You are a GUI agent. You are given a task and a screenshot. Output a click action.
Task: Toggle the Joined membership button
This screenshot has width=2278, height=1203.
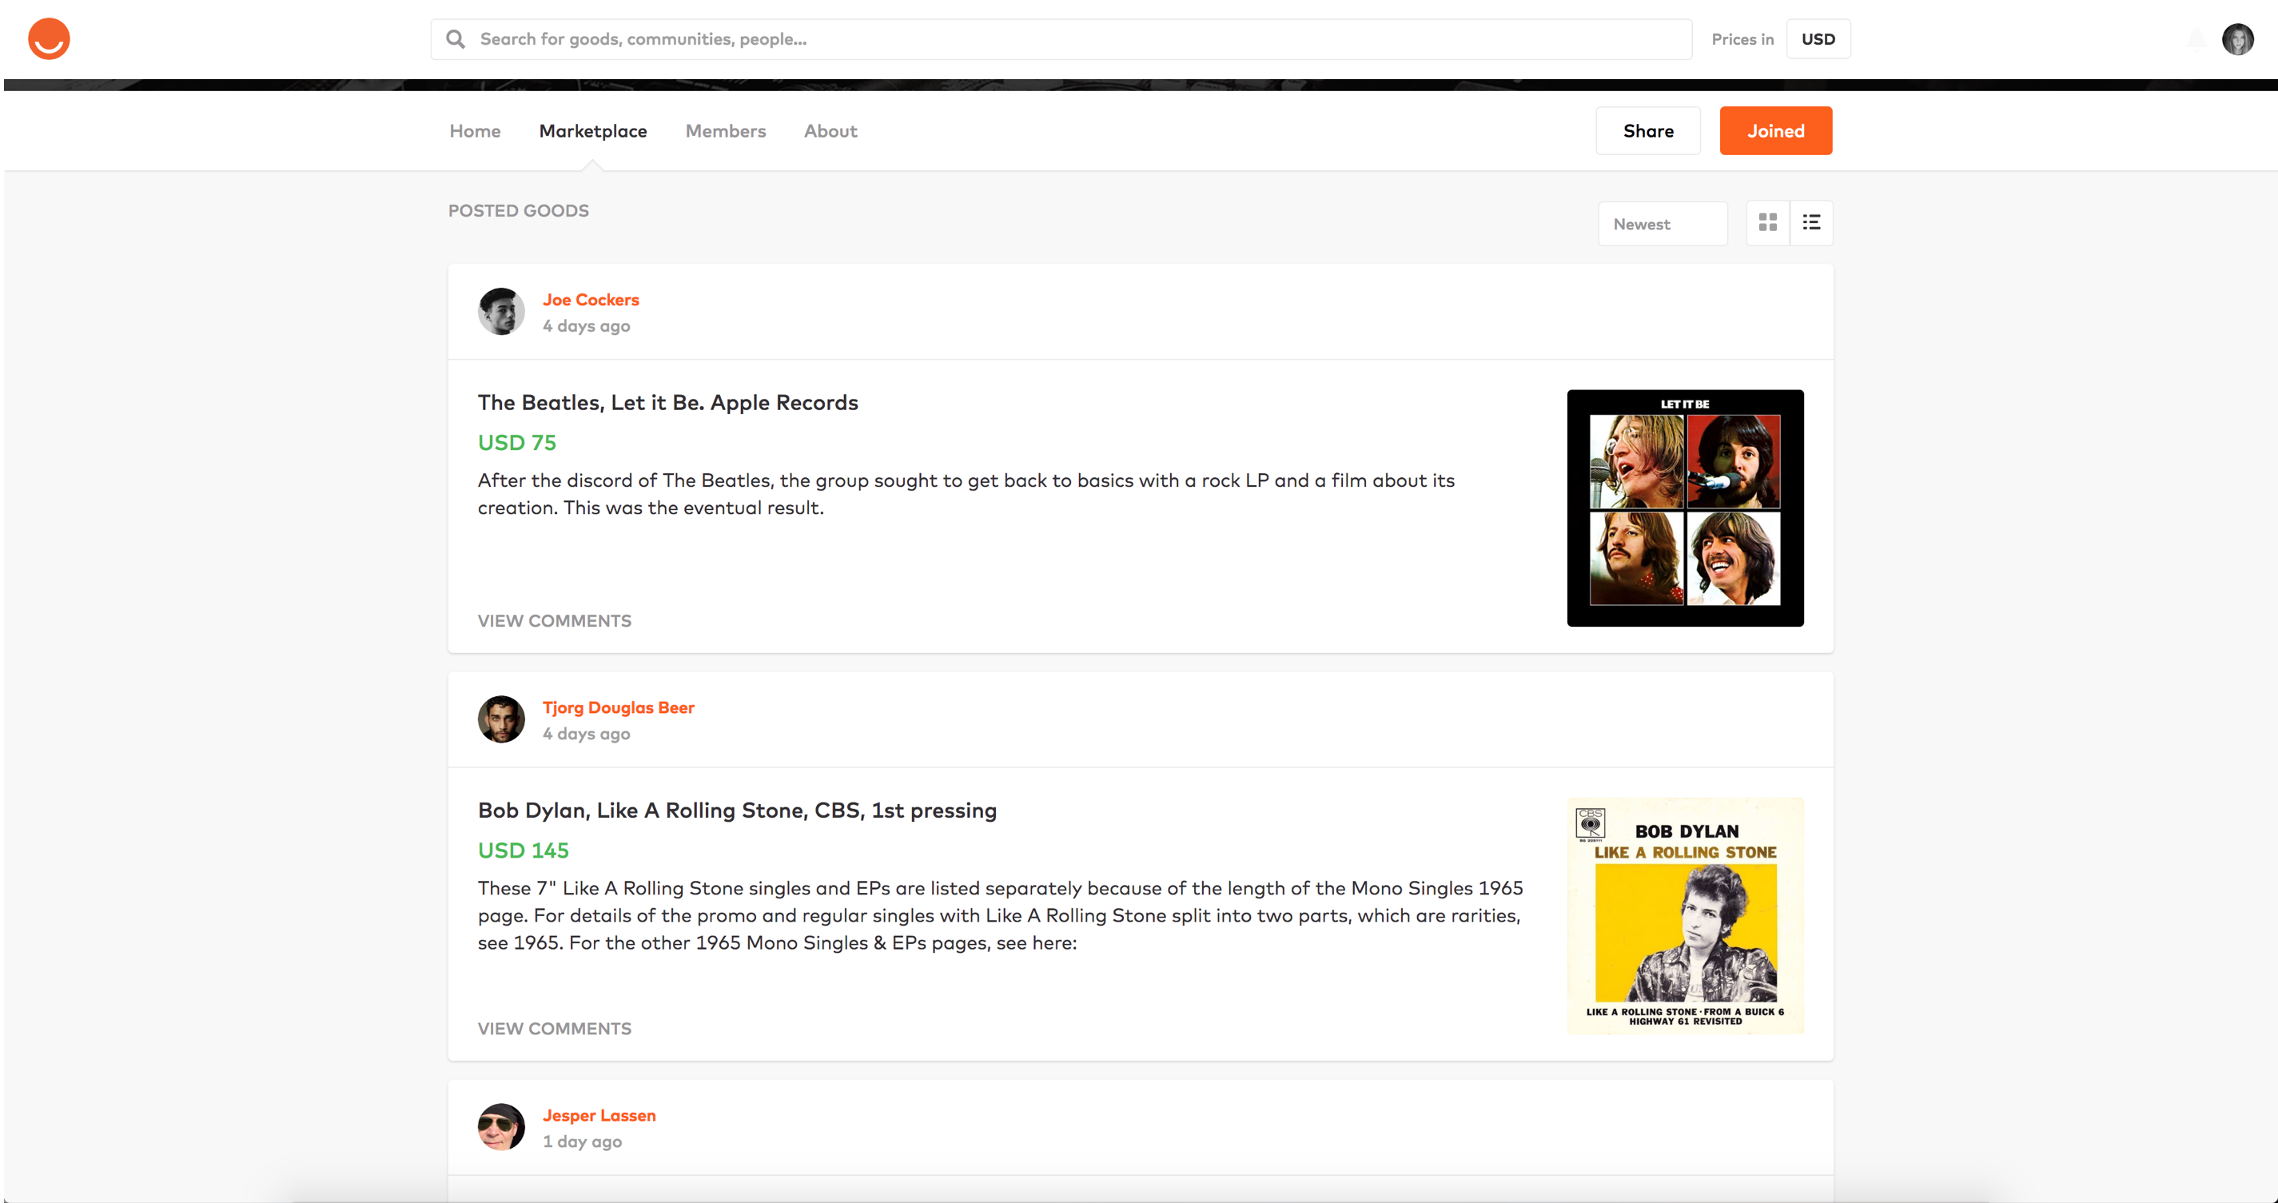pos(1774,131)
